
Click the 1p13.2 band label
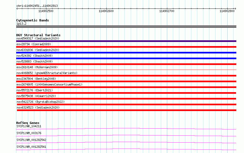(21, 24)
